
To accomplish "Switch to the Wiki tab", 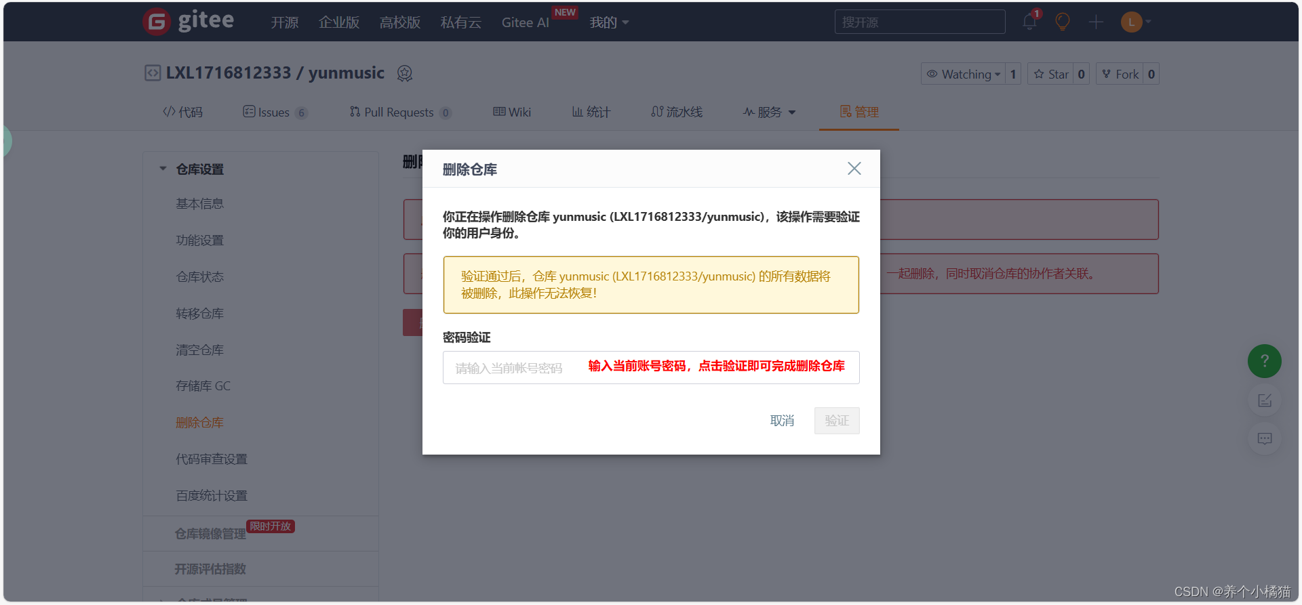I will tap(512, 112).
